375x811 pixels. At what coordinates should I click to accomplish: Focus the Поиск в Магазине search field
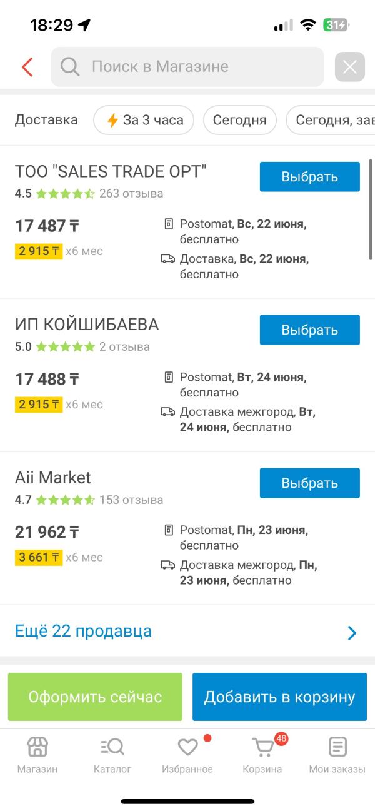187,67
